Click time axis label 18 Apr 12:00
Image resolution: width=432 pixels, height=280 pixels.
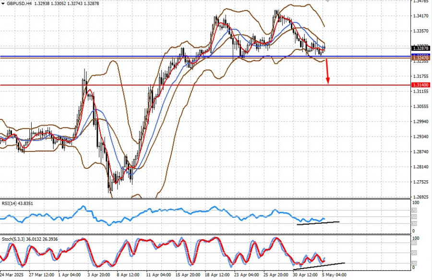[x=217, y=275]
